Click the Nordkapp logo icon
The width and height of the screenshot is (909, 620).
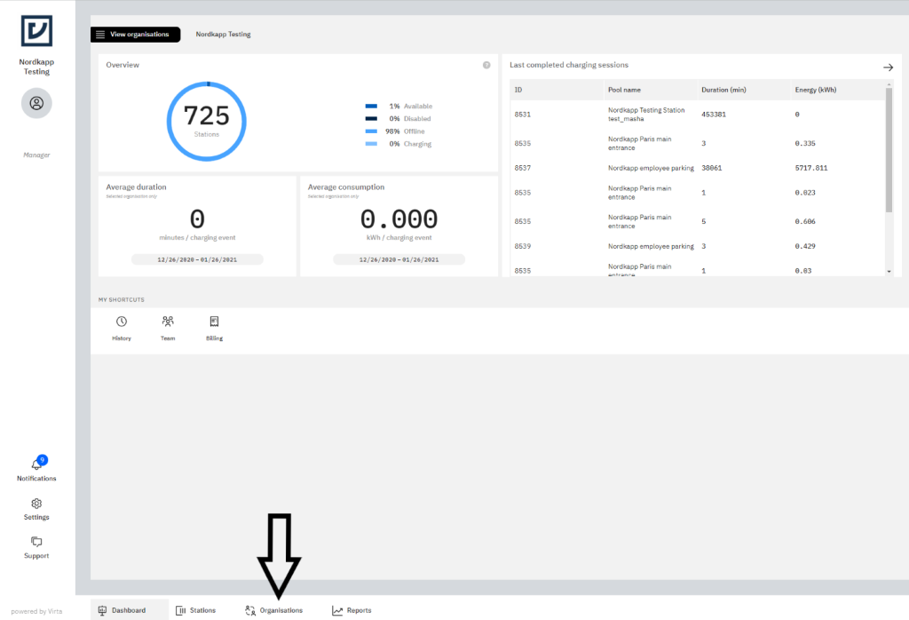point(36,31)
